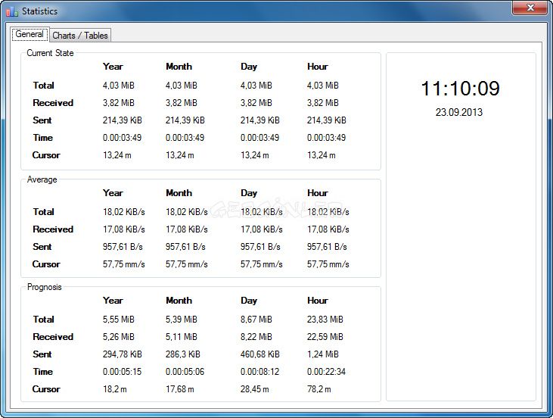Viewport: 553px width, 418px height.
Task: Click the 460,68 KiB sent day prognosis
Action: tap(259, 354)
